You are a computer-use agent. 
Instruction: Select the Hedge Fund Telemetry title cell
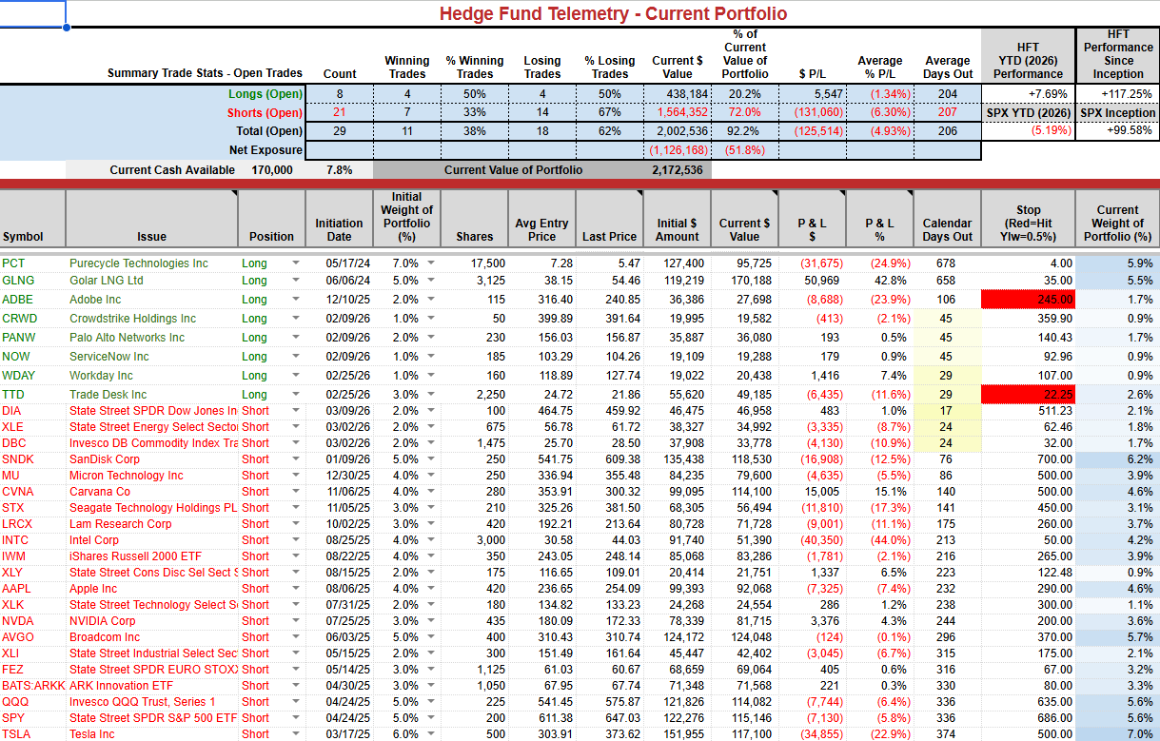pos(613,13)
